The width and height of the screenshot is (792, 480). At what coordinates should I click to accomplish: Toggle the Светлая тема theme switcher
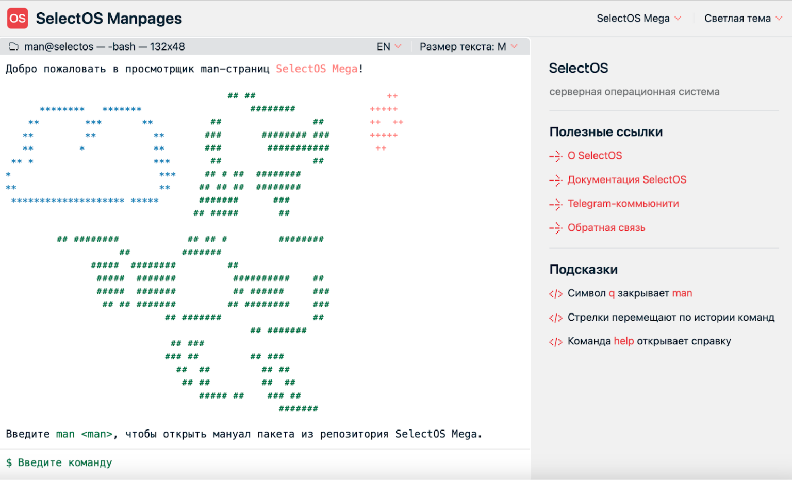(x=743, y=18)
